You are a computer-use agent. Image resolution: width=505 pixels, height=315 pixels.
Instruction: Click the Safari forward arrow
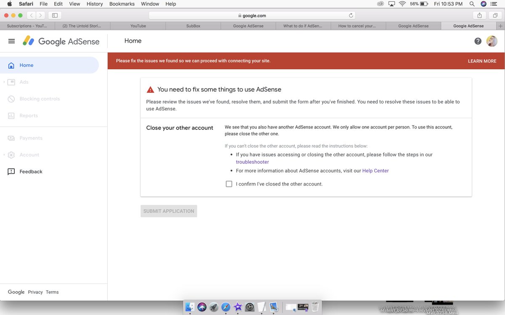click(41, 16)
